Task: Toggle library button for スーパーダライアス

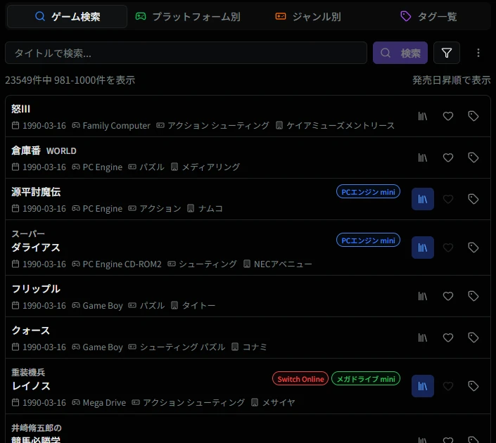Action: 423,248
